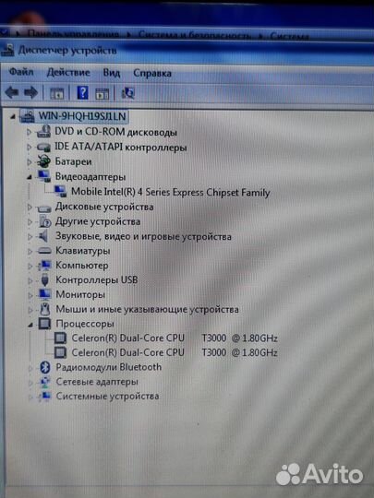Expand the Клавиатуры node arrow

click(30, 251)
